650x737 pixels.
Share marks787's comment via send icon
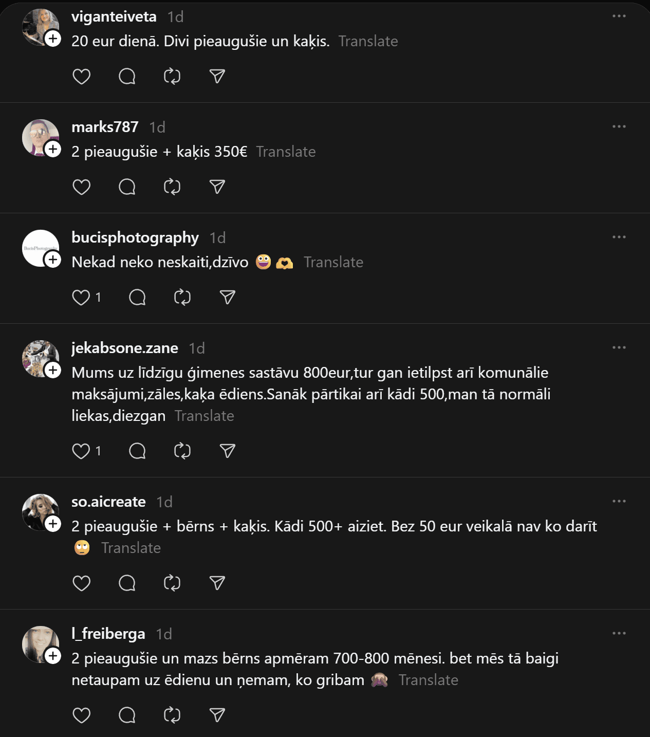(217, 187)
